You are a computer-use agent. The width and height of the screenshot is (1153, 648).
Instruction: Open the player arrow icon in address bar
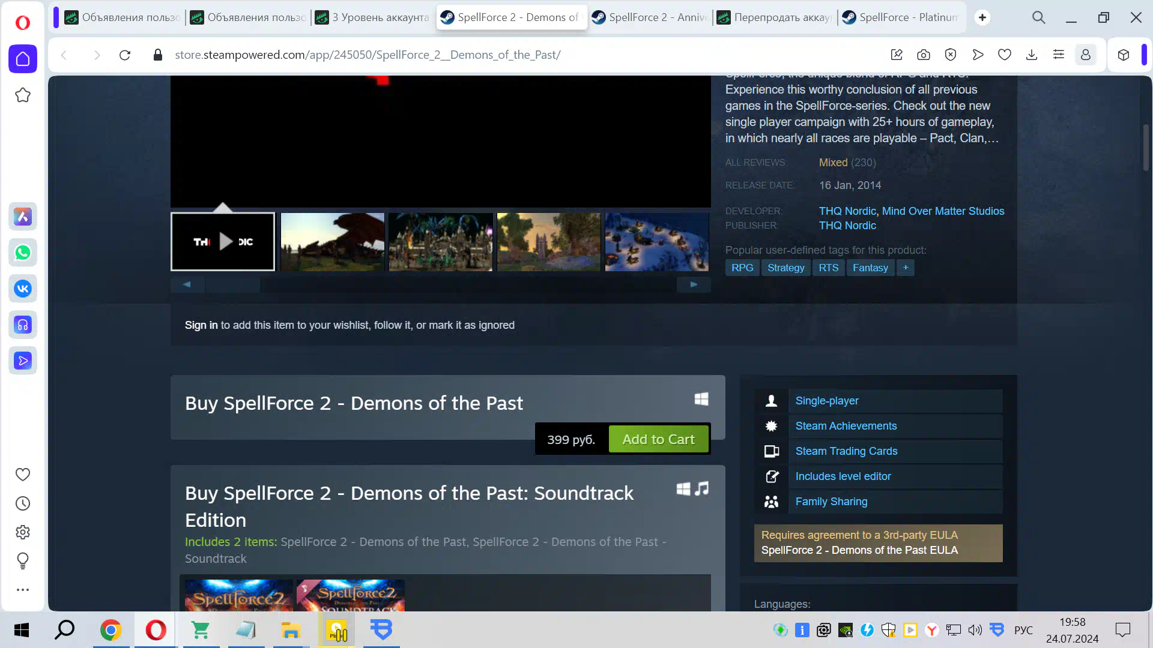pyautogui.click(x=978, y=55)
